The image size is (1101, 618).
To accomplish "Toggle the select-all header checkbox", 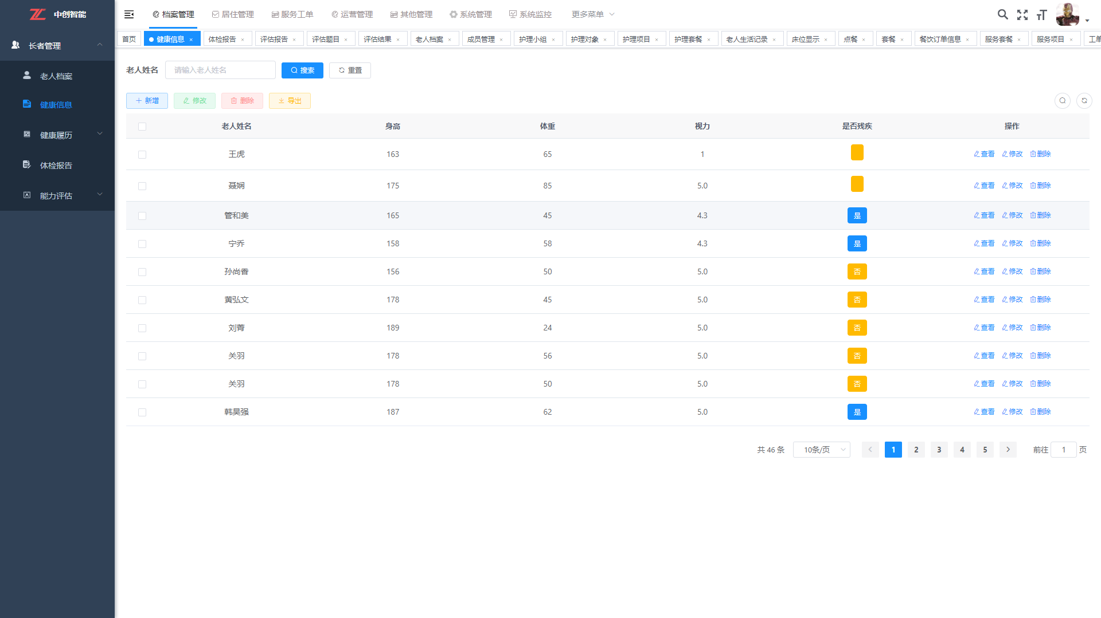I will pos(142,127).
